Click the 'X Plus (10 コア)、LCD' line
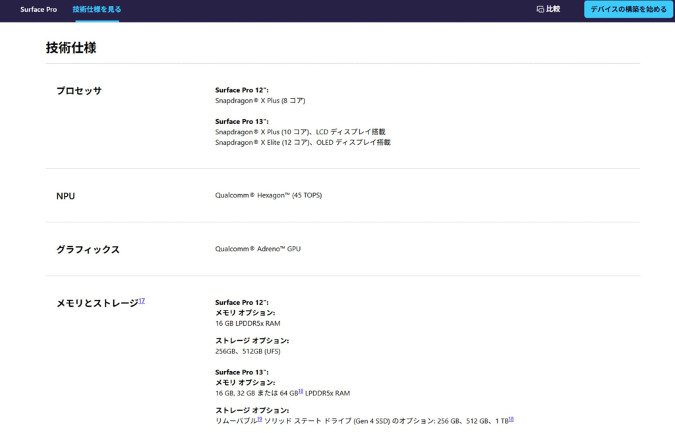 click(x=300, y=132)
